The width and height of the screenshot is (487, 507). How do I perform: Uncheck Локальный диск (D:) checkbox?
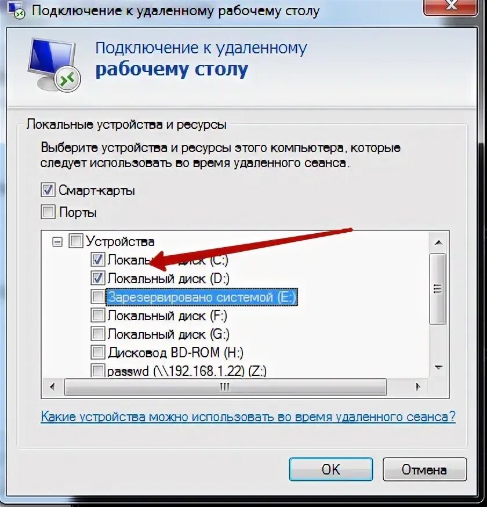point(98,278)
